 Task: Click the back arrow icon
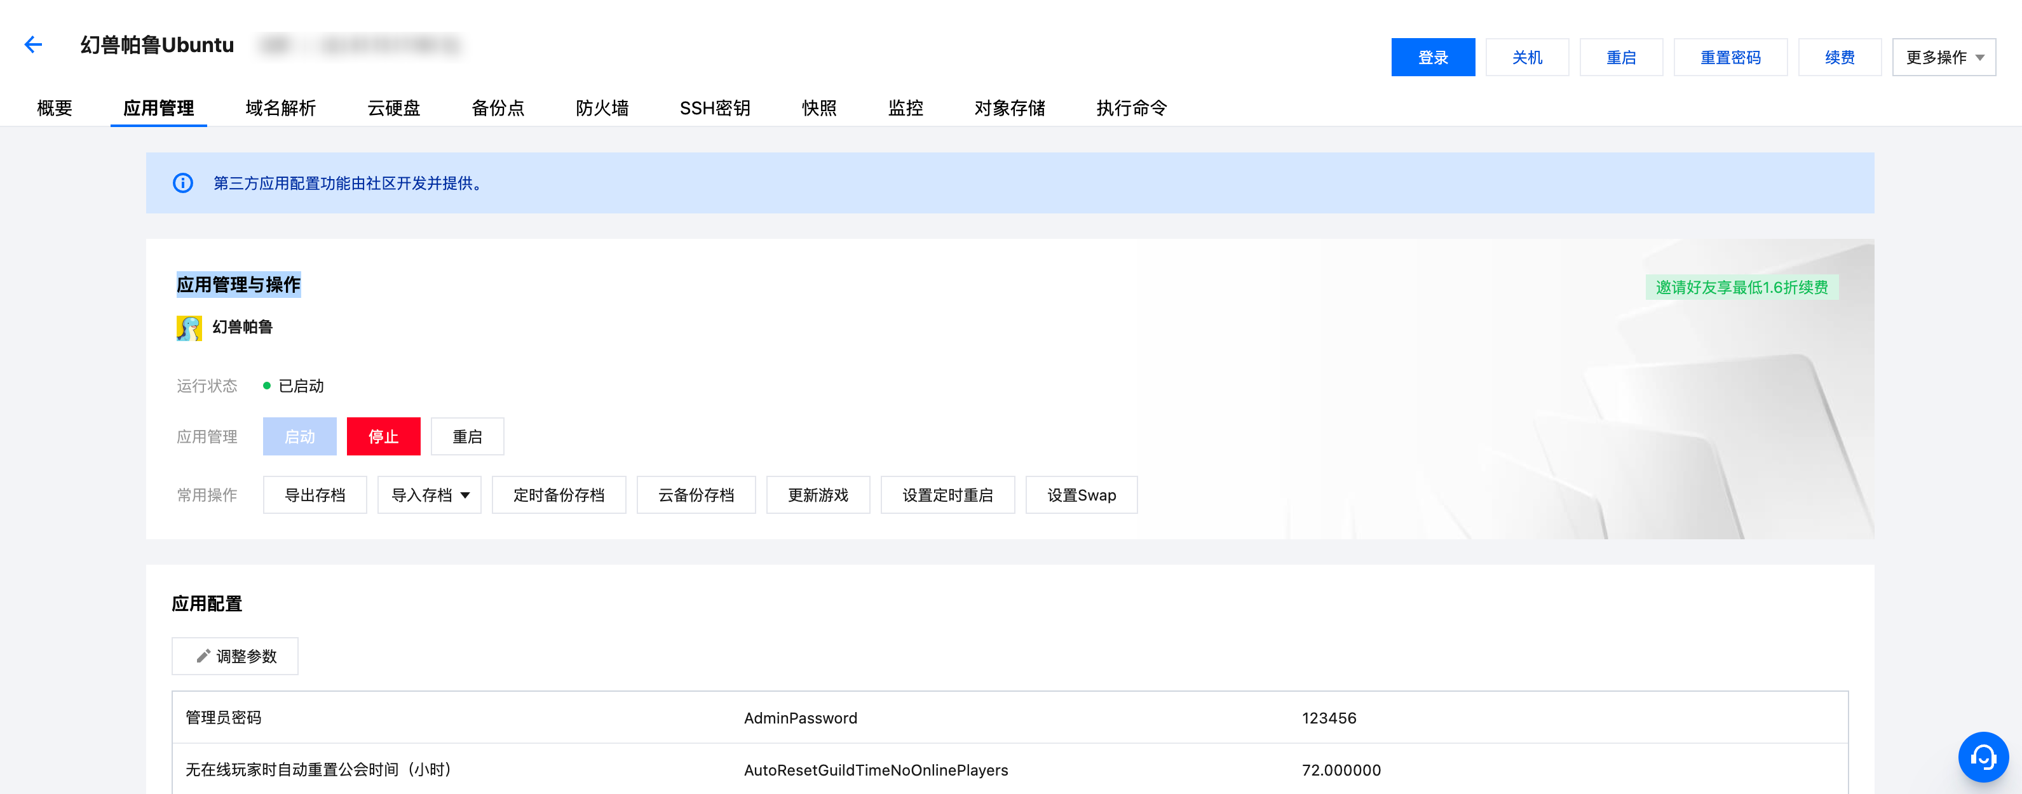(33, 44)
